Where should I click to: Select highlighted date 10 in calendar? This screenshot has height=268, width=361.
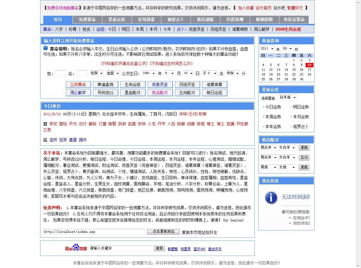[x=309, y=65]
